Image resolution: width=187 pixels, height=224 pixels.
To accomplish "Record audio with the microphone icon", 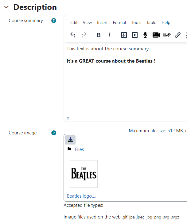I will pos(146,35).
